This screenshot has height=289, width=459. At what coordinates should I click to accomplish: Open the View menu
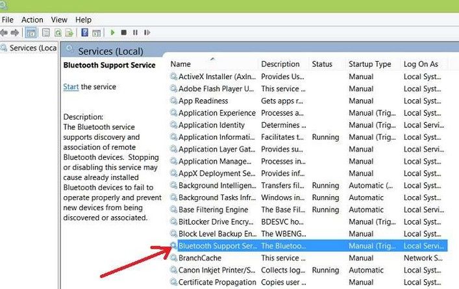click(x=59, y=19)
